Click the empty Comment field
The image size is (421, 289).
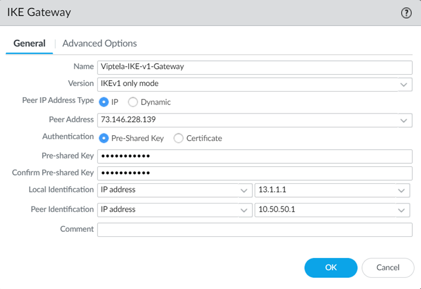(254, 229)
